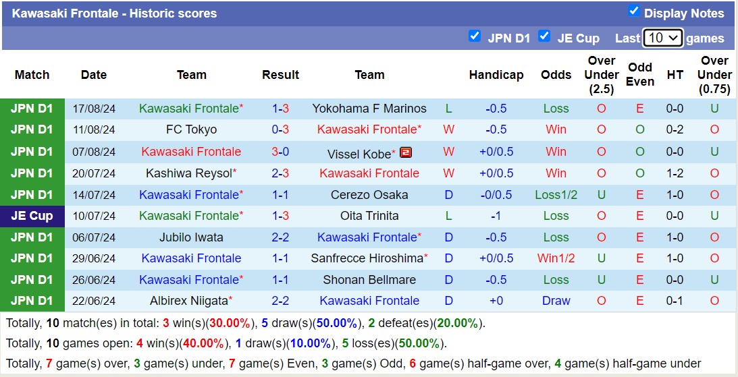This screenshot has height=377, width=738.
Task: Click the HT column header
Action: [675, 75]
